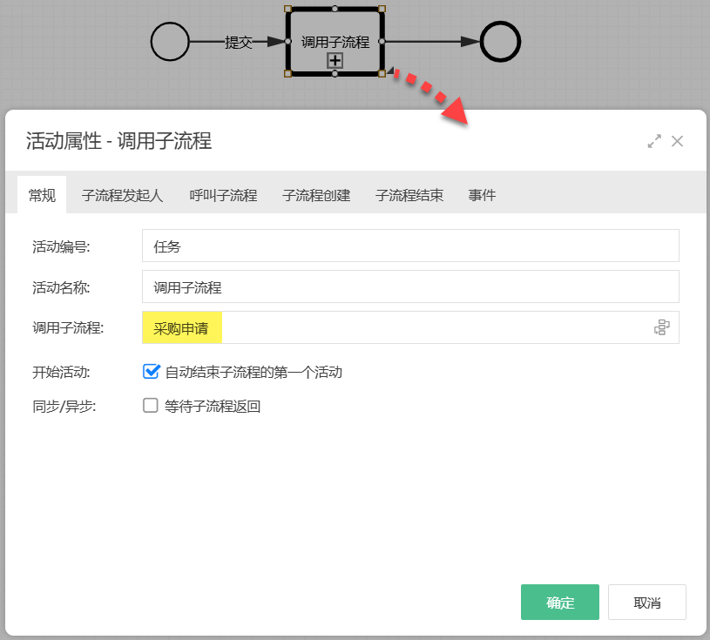The image size is (710, 640).
Task: Uncheck 自动结束子流程的第一个活动 checkbox
Action: click(x=151, y=372)
